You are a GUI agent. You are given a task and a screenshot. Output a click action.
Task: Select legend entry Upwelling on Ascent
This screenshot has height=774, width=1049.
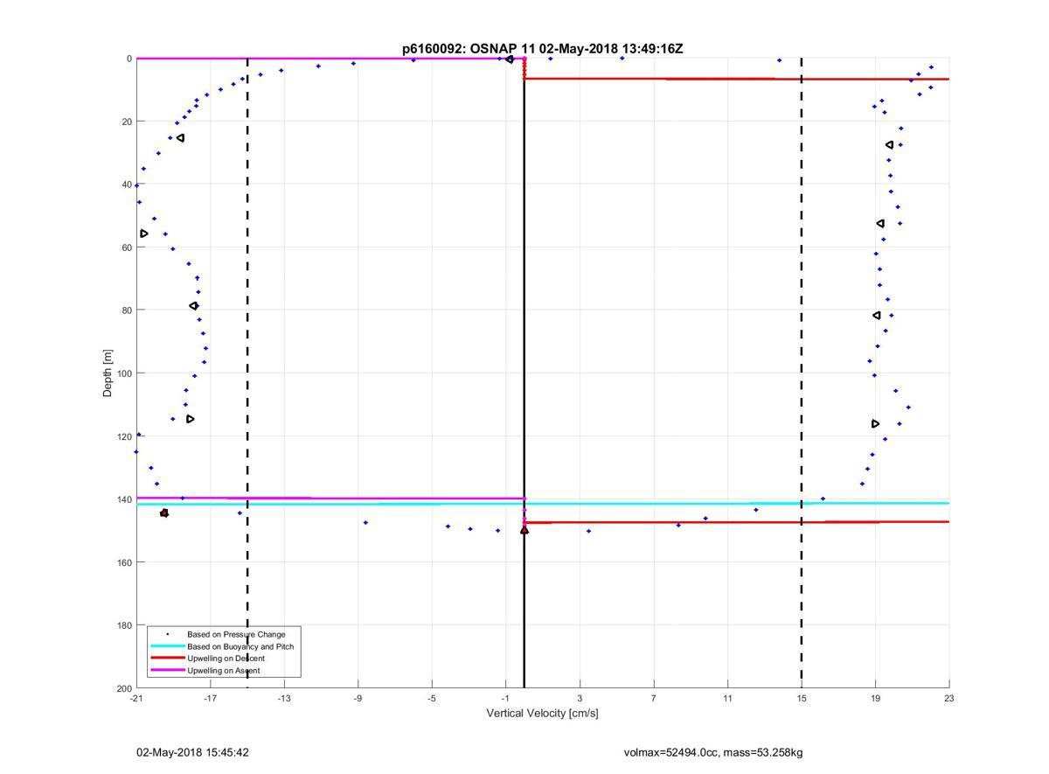pos(223,671)
